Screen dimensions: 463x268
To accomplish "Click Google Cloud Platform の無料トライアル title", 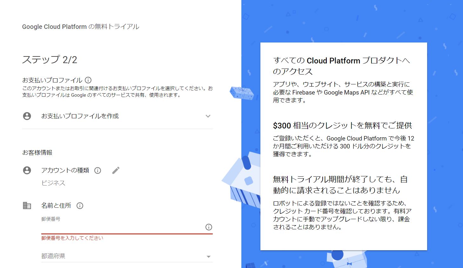I will (81, 27).
